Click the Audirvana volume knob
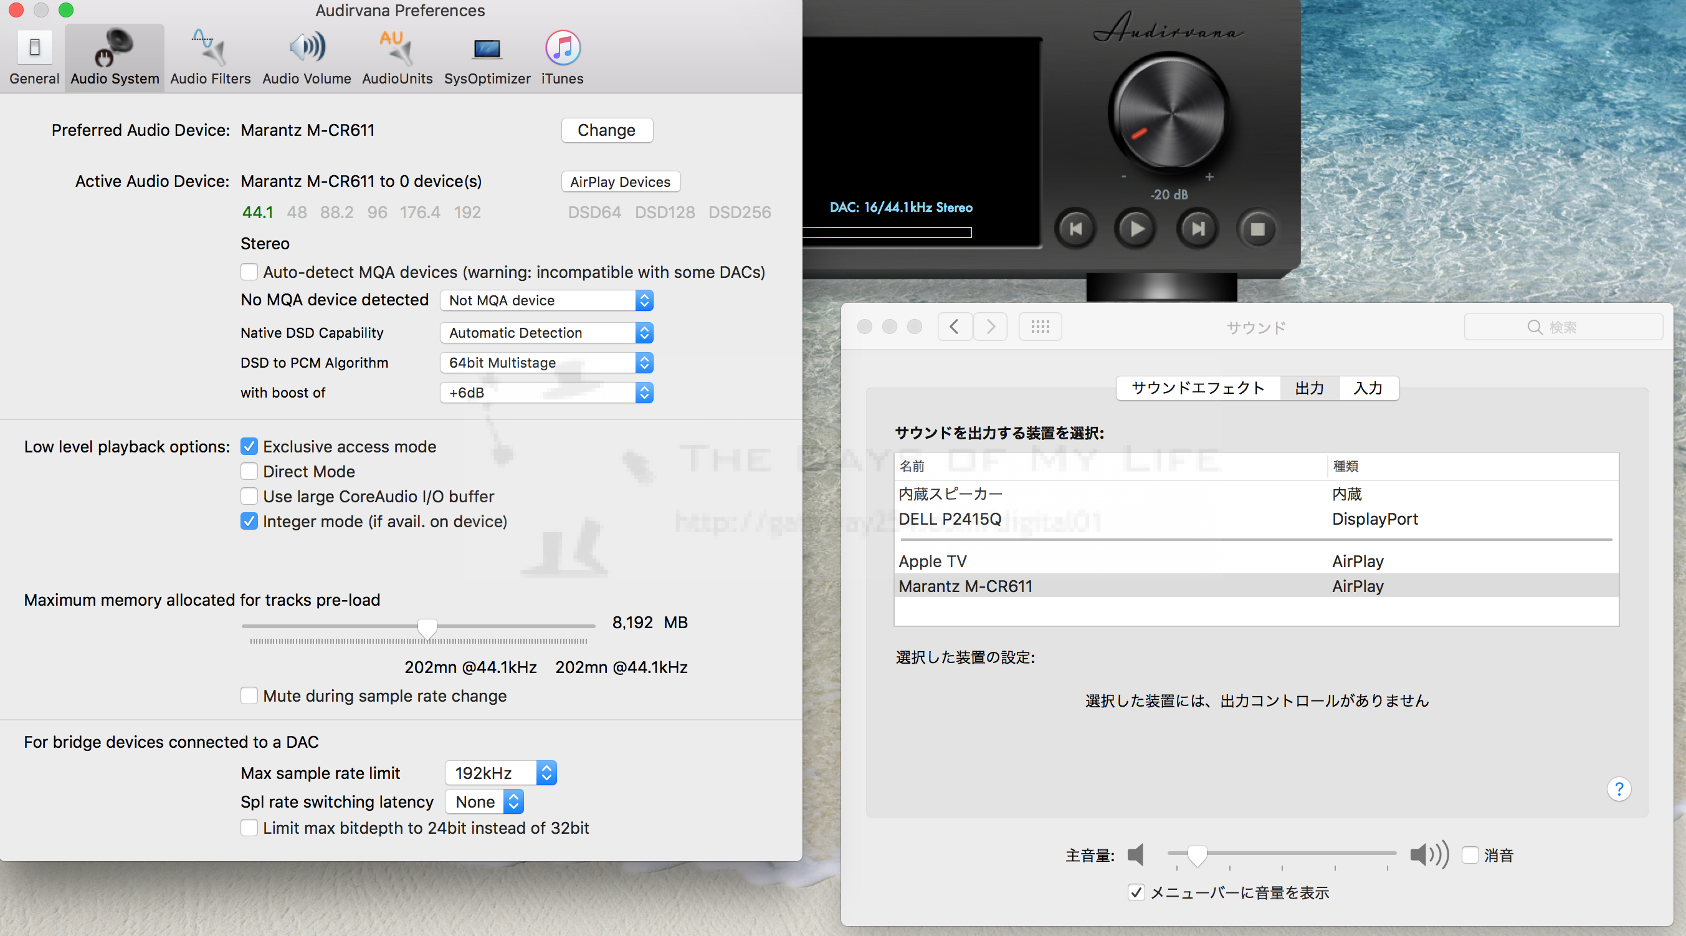The image size is (1686, 936). (1169, 113)
